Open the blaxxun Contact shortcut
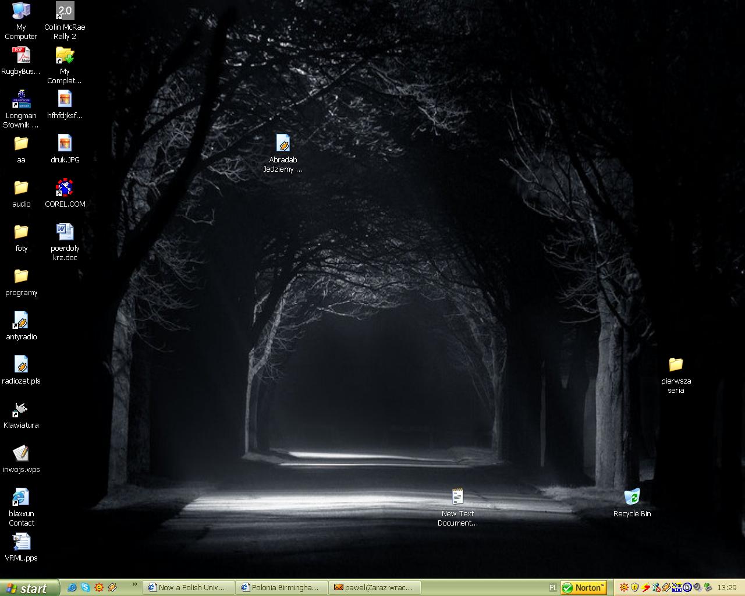This screenshot has height=596, width=745. 21,498
